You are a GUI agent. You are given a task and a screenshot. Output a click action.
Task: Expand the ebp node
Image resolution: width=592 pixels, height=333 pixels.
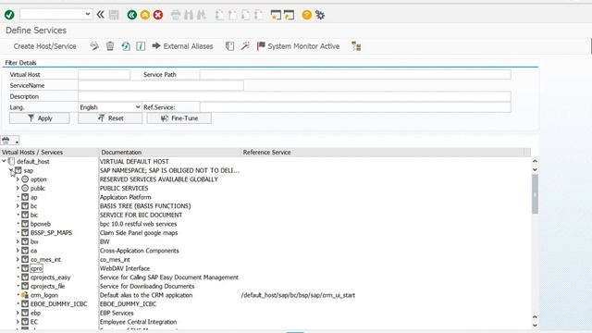coord(18,313)
